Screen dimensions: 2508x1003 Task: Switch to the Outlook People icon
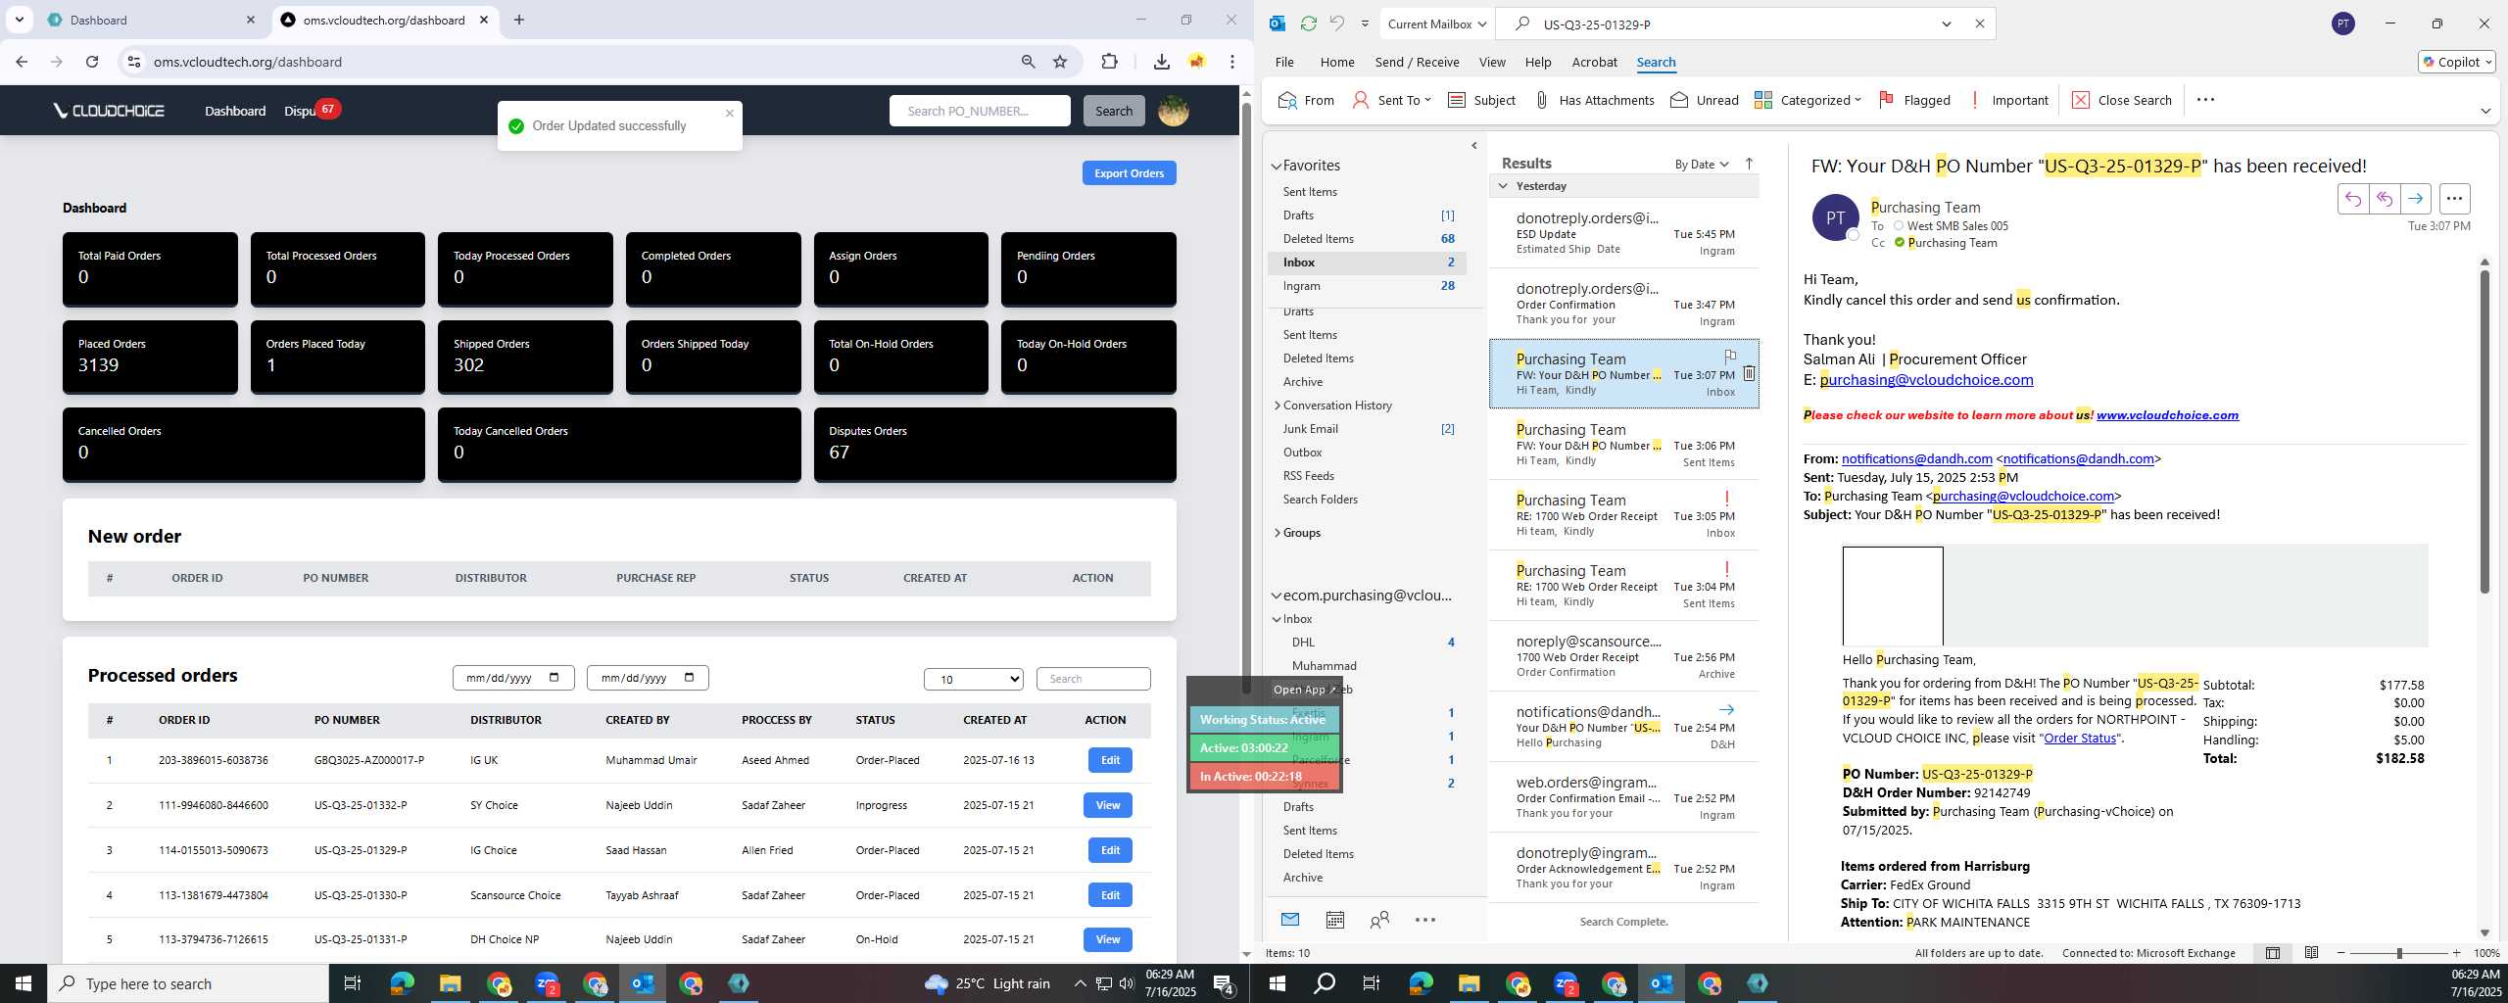coord(1379,920)
